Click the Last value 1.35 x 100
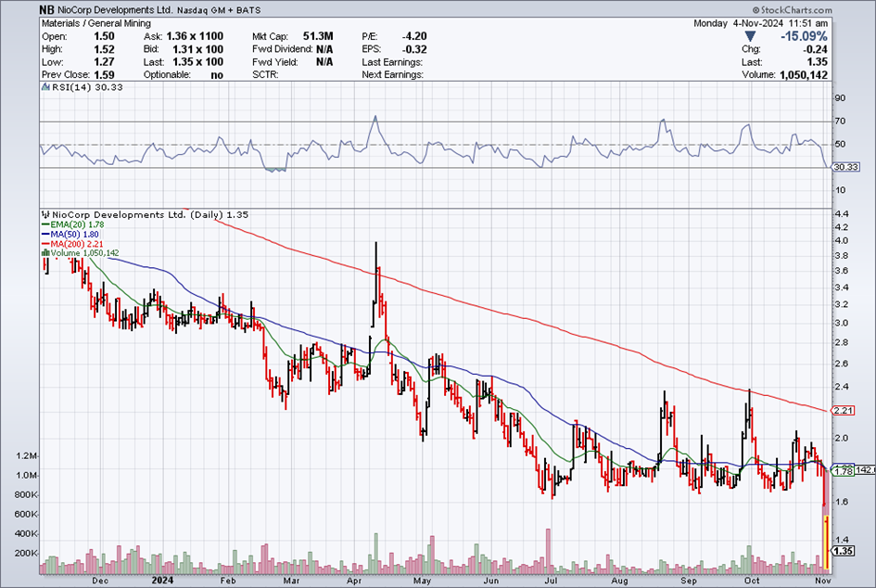The width and height of the screenshot is (876, 588). 197,62
